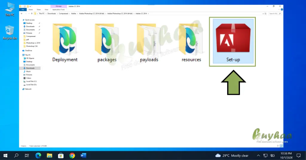The height and width of the screenshot is (160, 306).
Task: Open taskbar Search magnifier
Action: pyautogui.click(x=16, y=156)
